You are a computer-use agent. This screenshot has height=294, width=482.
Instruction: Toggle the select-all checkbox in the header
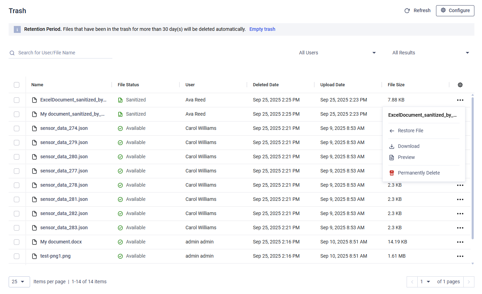coord(17,85)
